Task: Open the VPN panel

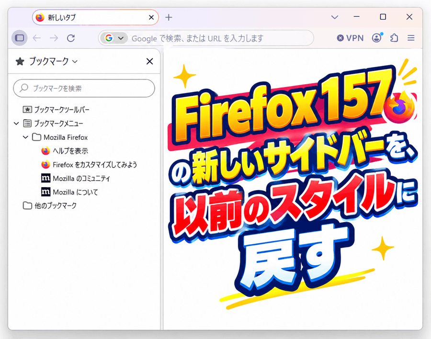Action: point(350,38)
